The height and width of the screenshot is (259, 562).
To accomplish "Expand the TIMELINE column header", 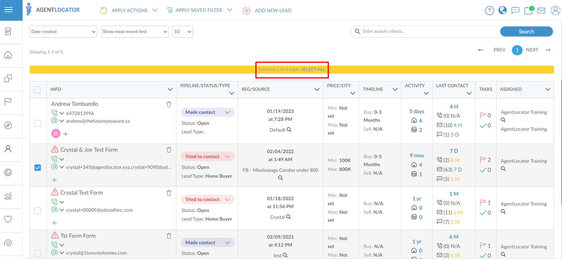I will tap(395, 89).
